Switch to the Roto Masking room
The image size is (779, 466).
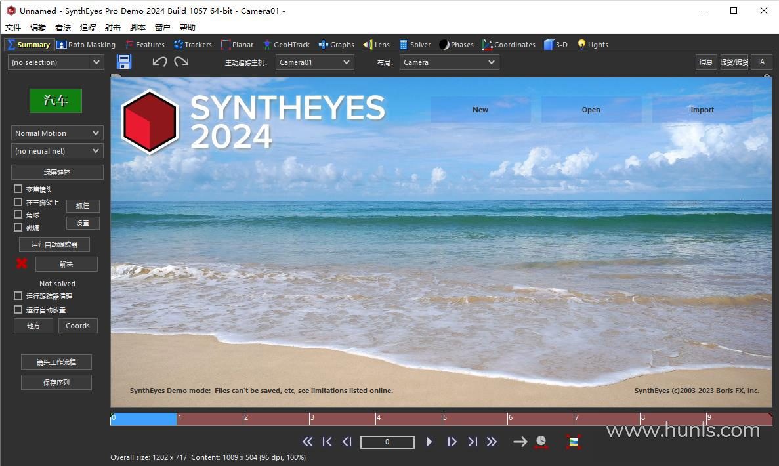pyautogui.click(x=86, y=45)
